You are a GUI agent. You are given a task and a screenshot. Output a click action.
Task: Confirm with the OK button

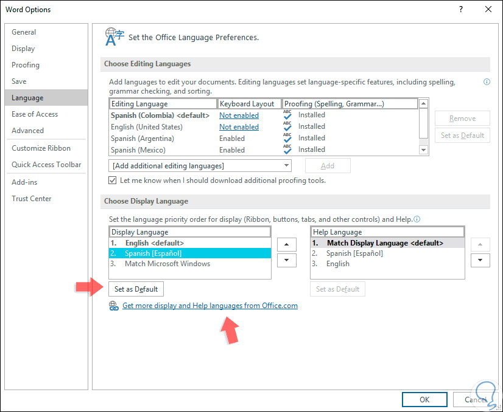pyautogui.click(x=424, y=399)
